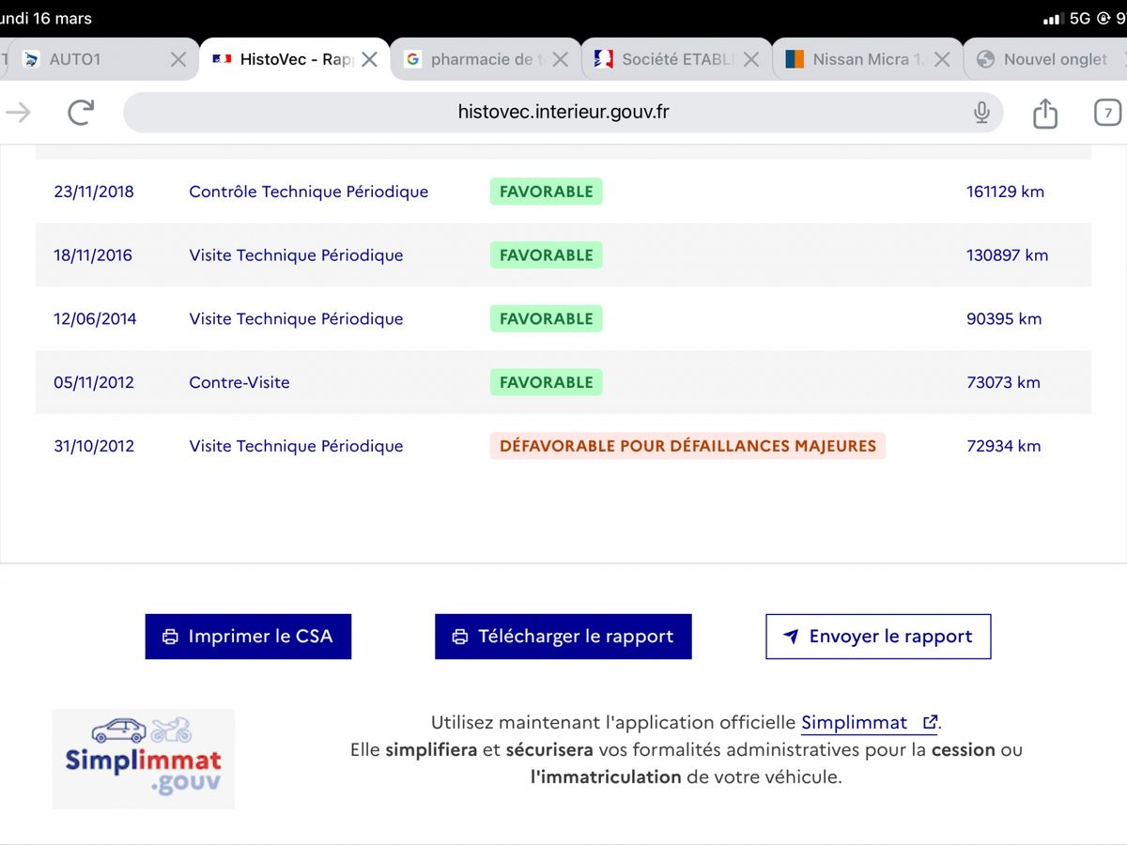The width and height of the screenshot is (1127, 845).
Task: Close the Nissan Micra tab
Action: [943, 59]
